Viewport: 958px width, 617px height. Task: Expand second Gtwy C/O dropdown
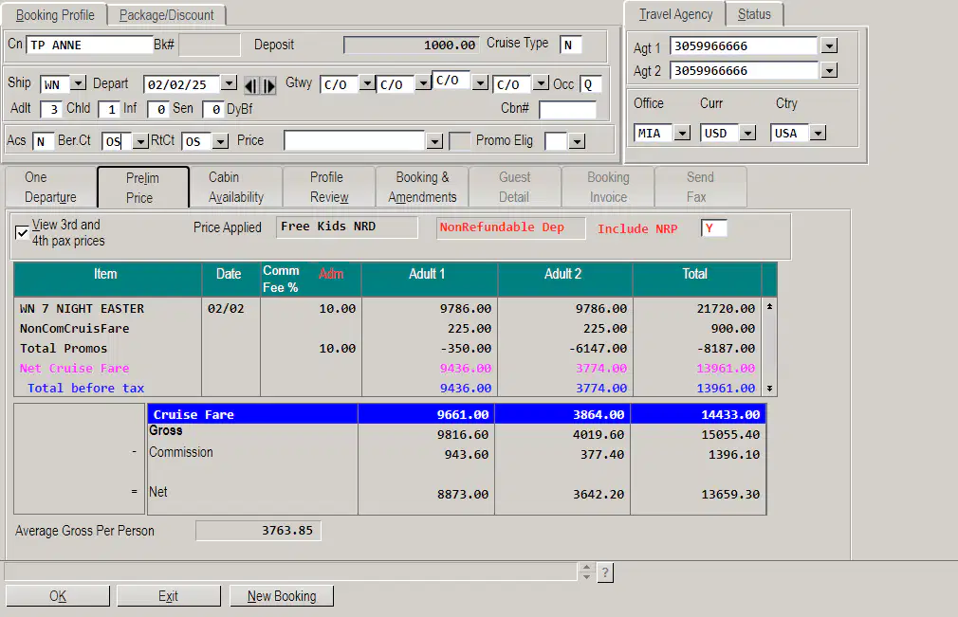[x=423, y=83]
